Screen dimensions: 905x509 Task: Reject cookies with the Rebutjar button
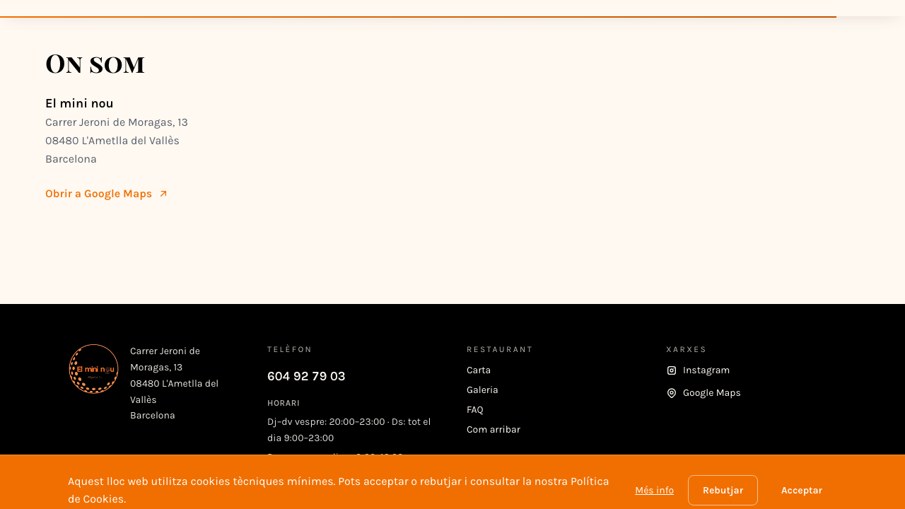point(723,491)
